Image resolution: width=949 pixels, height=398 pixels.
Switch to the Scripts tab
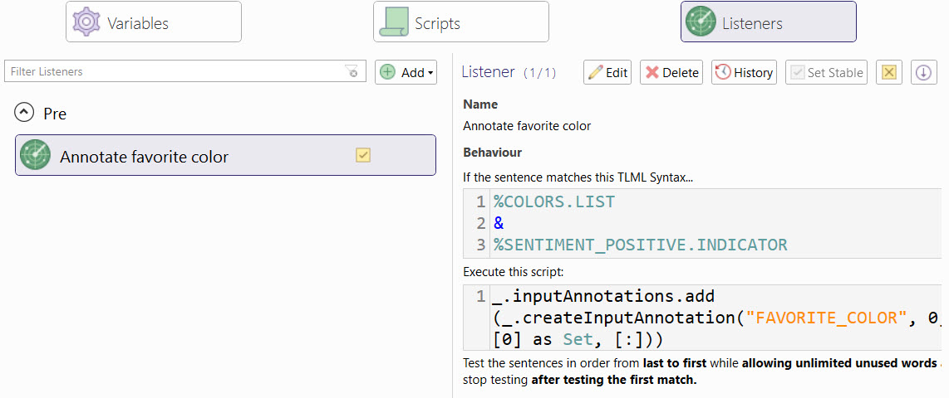point(460,22)
